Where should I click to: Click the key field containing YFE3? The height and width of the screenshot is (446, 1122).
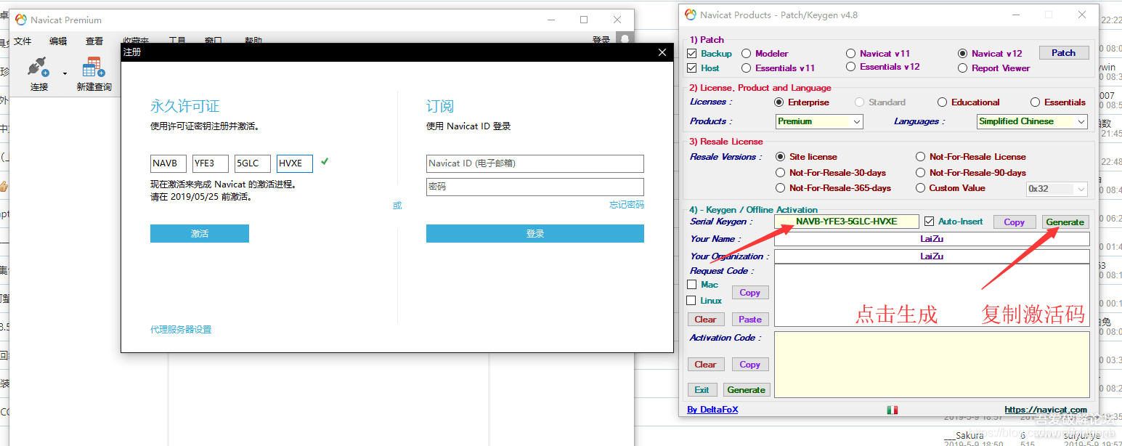click(x=211, y=163)
